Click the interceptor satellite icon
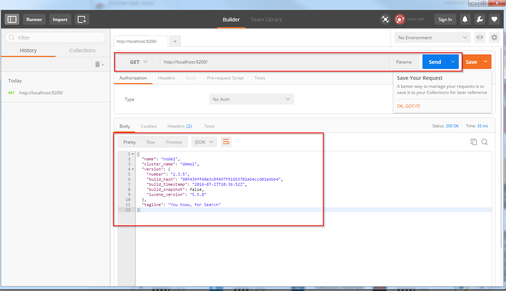 click(385, 19)
